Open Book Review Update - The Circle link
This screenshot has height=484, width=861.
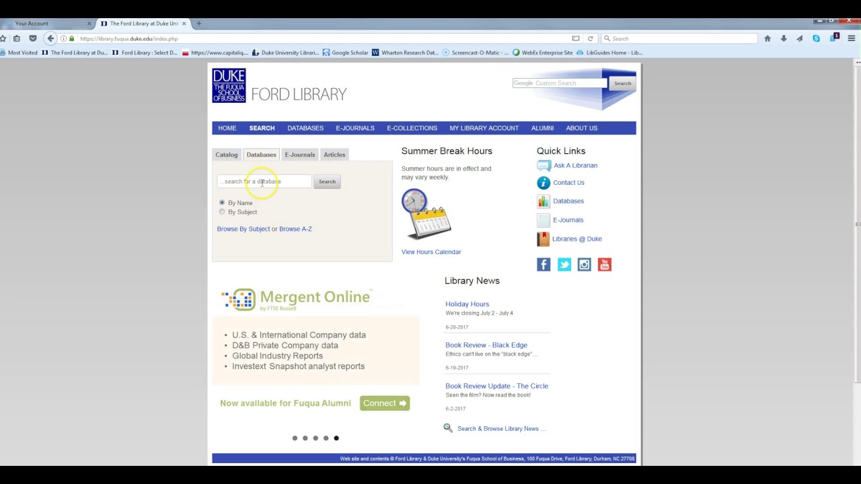pyautogui.click(x=496, y=386)
